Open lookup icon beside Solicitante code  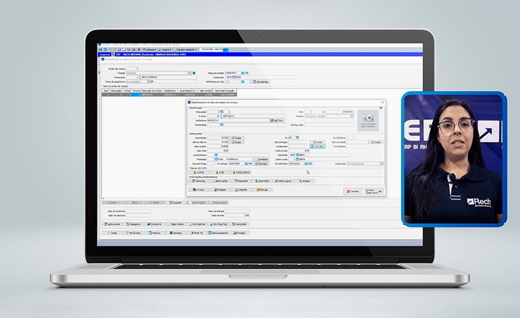297,155
